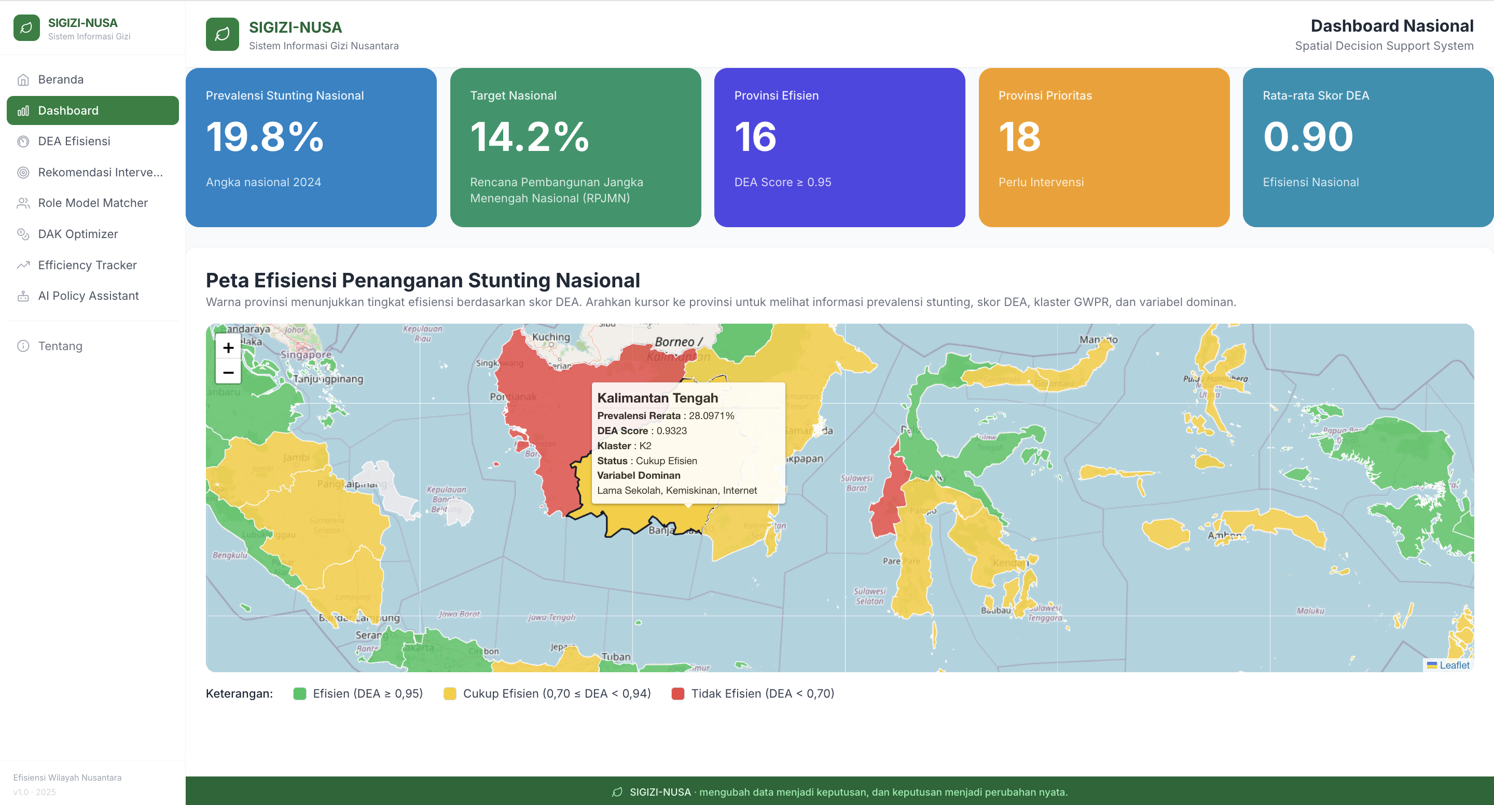Viewport: 1494px width, 805px height.
Task: Click the Rata-rata Skor DEA card
Action: pyautogui.click(x=1368, y=147)
